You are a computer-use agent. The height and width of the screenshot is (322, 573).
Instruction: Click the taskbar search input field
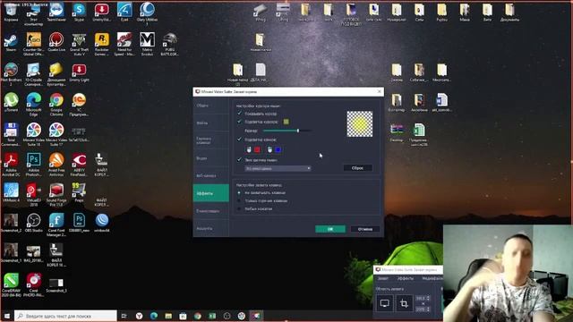pos(65,316)
